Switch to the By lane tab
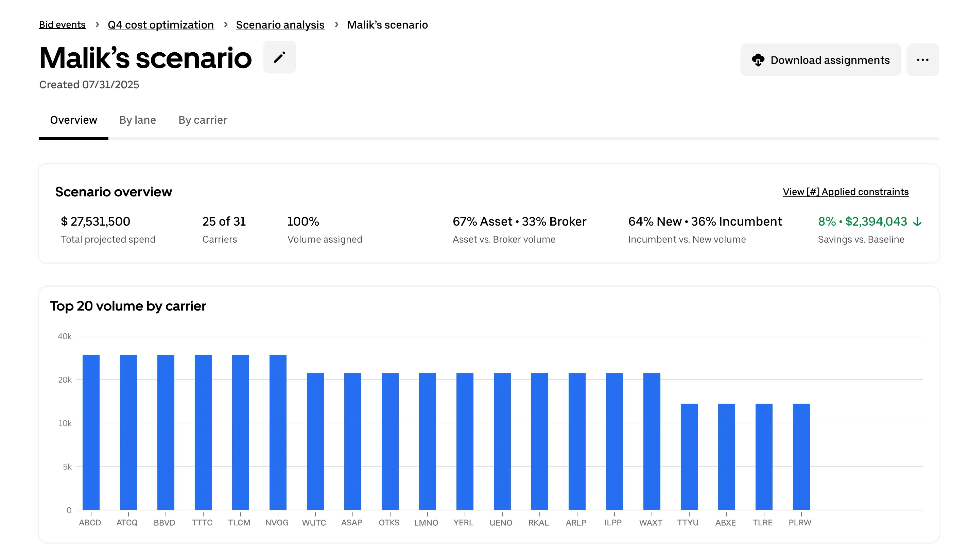The height and width of the screenshot is (545, 969). 137,120
